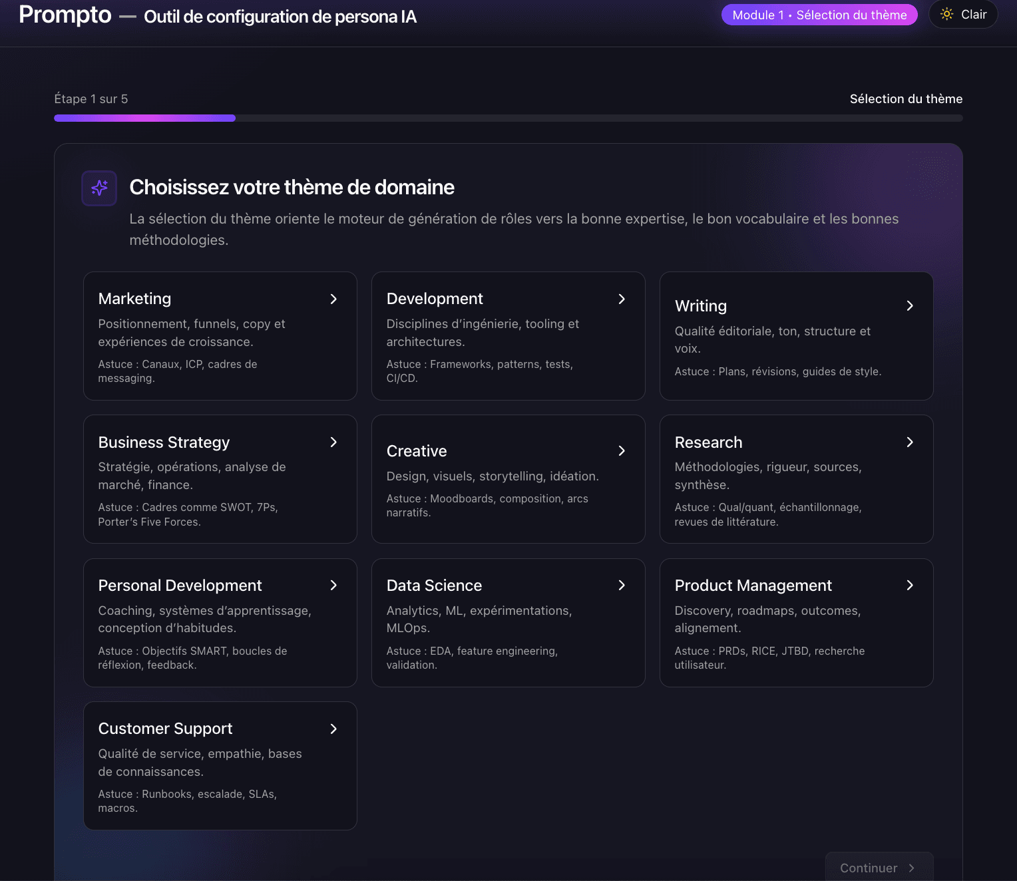Screen dimensions: 1017x881
Task: Click 'Astuce : Moodboards, composition' text
Action: (487, 506)
